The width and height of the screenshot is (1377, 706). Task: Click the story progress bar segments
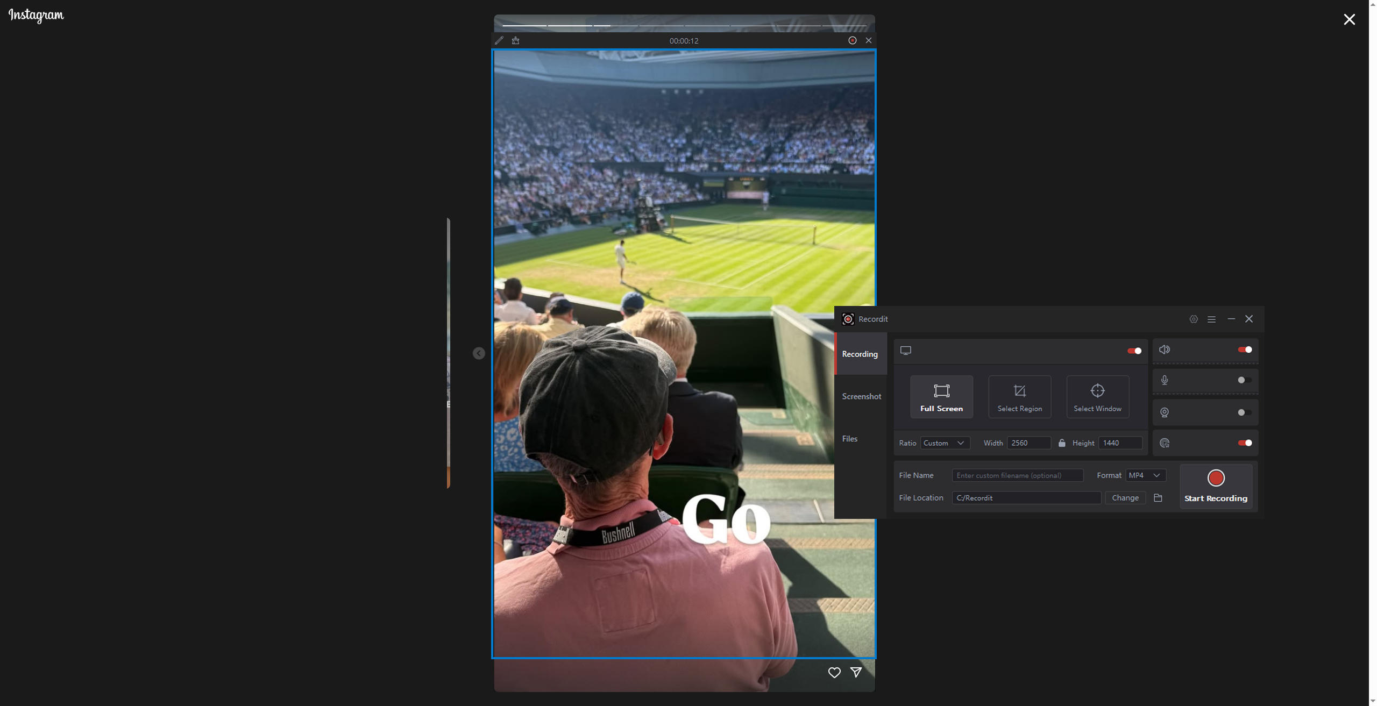[x=684, y=25]
